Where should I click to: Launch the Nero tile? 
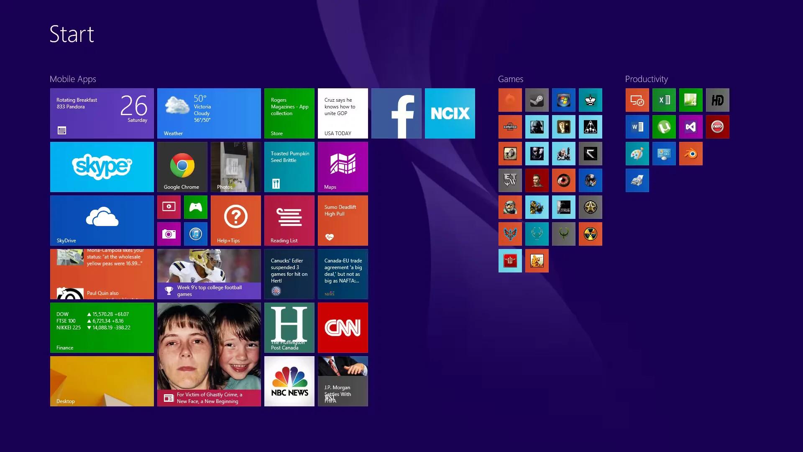point(717,127)
